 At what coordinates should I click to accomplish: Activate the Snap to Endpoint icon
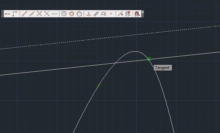coord(25,14)
